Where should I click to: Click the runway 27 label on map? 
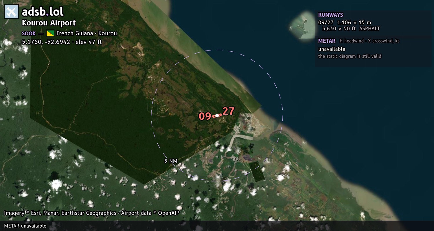pos(228,111)
